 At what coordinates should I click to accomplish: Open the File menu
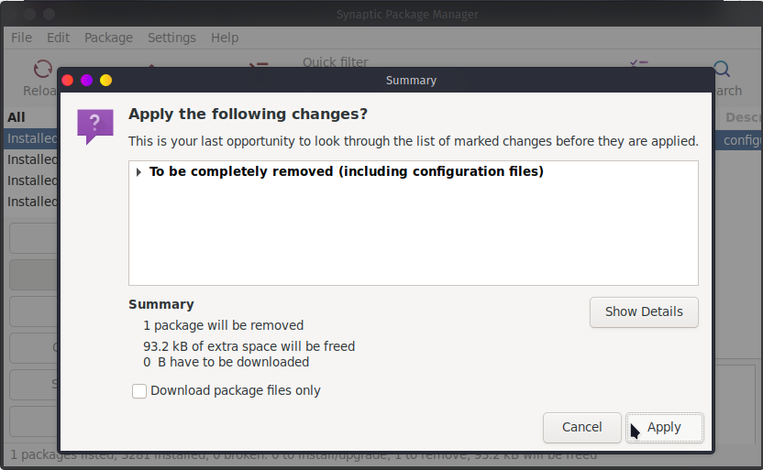click(21, 38)
